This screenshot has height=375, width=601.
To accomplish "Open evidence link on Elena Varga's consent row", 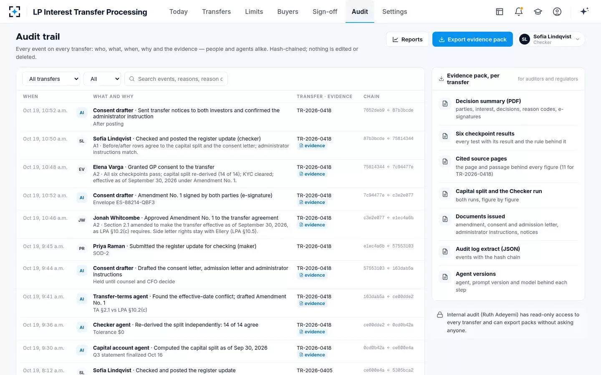I will [312, 174].
